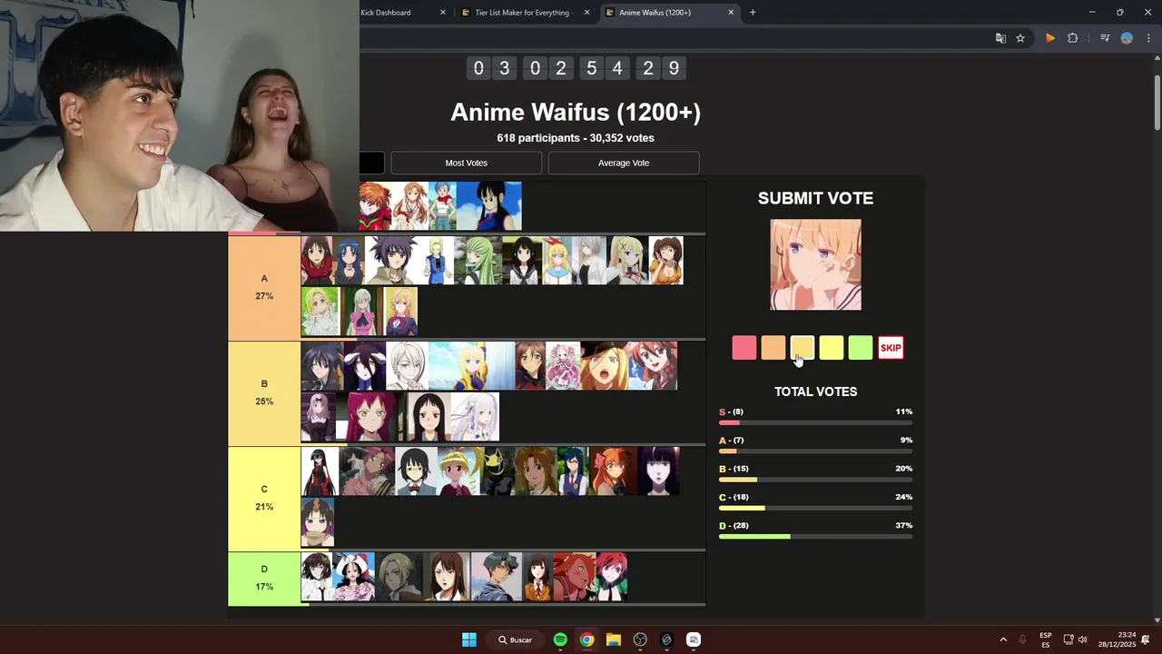Vote D tier with the green swatch
1162x654 pixels.
[x=861, y=348]
